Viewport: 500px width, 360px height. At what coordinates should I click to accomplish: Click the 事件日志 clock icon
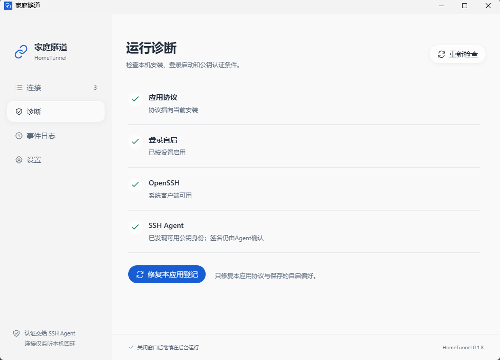click(19, 136)
